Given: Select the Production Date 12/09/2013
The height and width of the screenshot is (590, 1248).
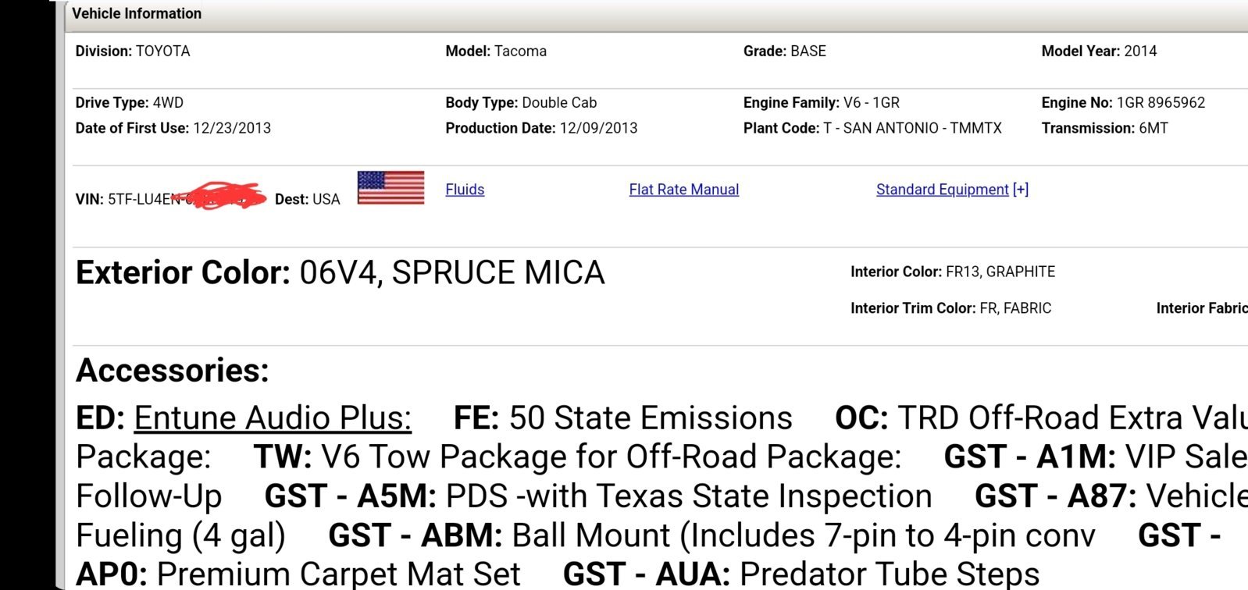Looking at the screenshot, I should click(x=598, y=128).
